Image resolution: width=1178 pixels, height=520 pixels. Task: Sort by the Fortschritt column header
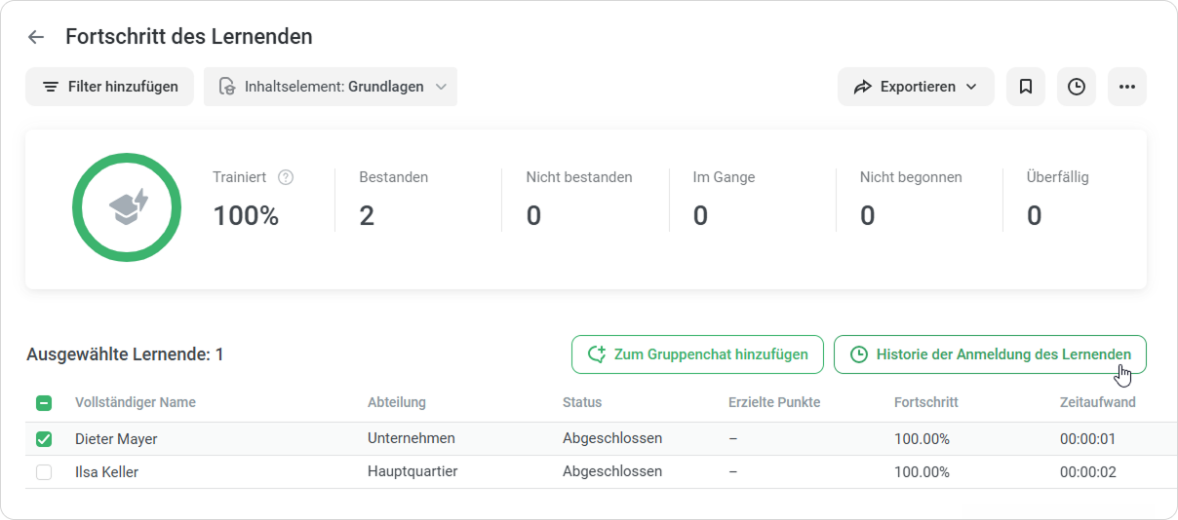926,402
